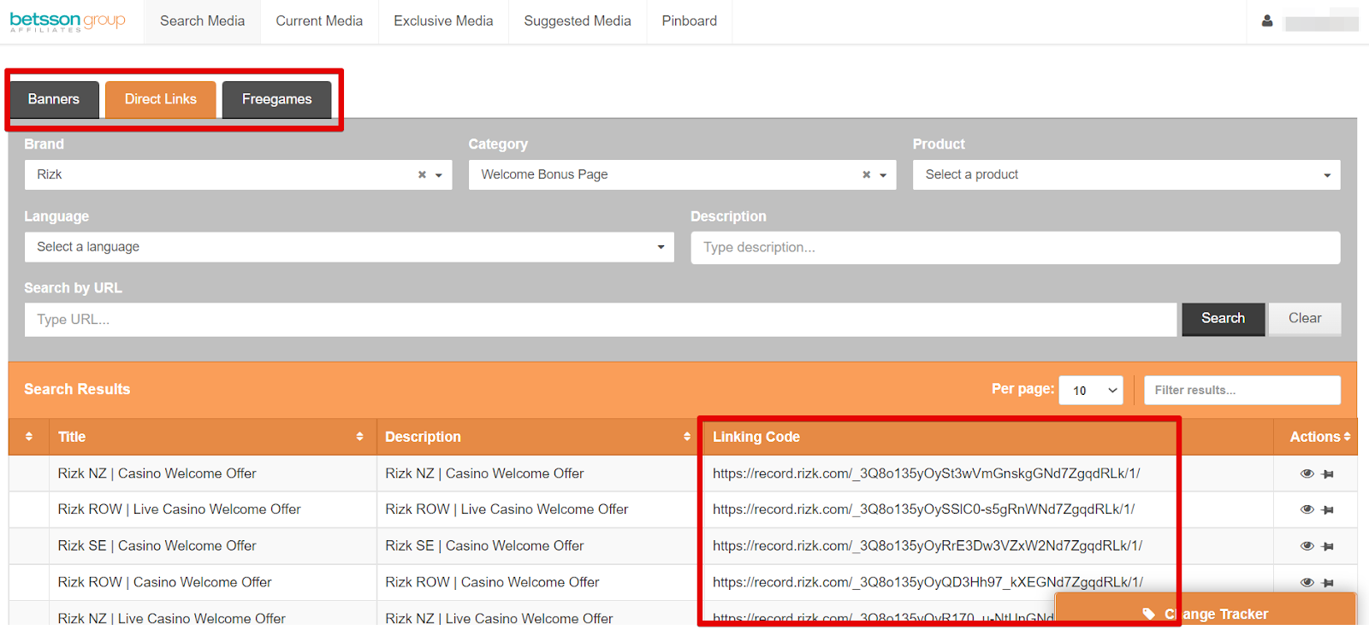Sort results by the Title column arrows
The height and width of the screenshot is (630, 1369).
359,437
